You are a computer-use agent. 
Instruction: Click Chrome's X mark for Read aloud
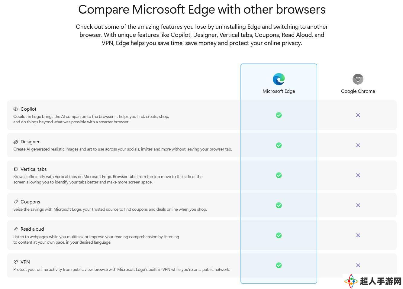click(x=358, y=235)
